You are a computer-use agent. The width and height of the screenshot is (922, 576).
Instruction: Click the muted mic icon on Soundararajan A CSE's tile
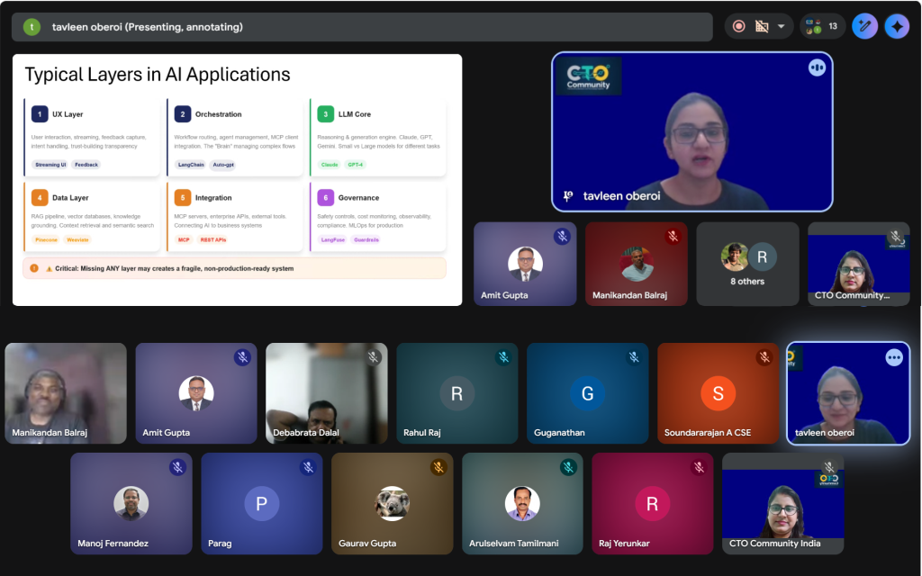[x=764, y=357]
